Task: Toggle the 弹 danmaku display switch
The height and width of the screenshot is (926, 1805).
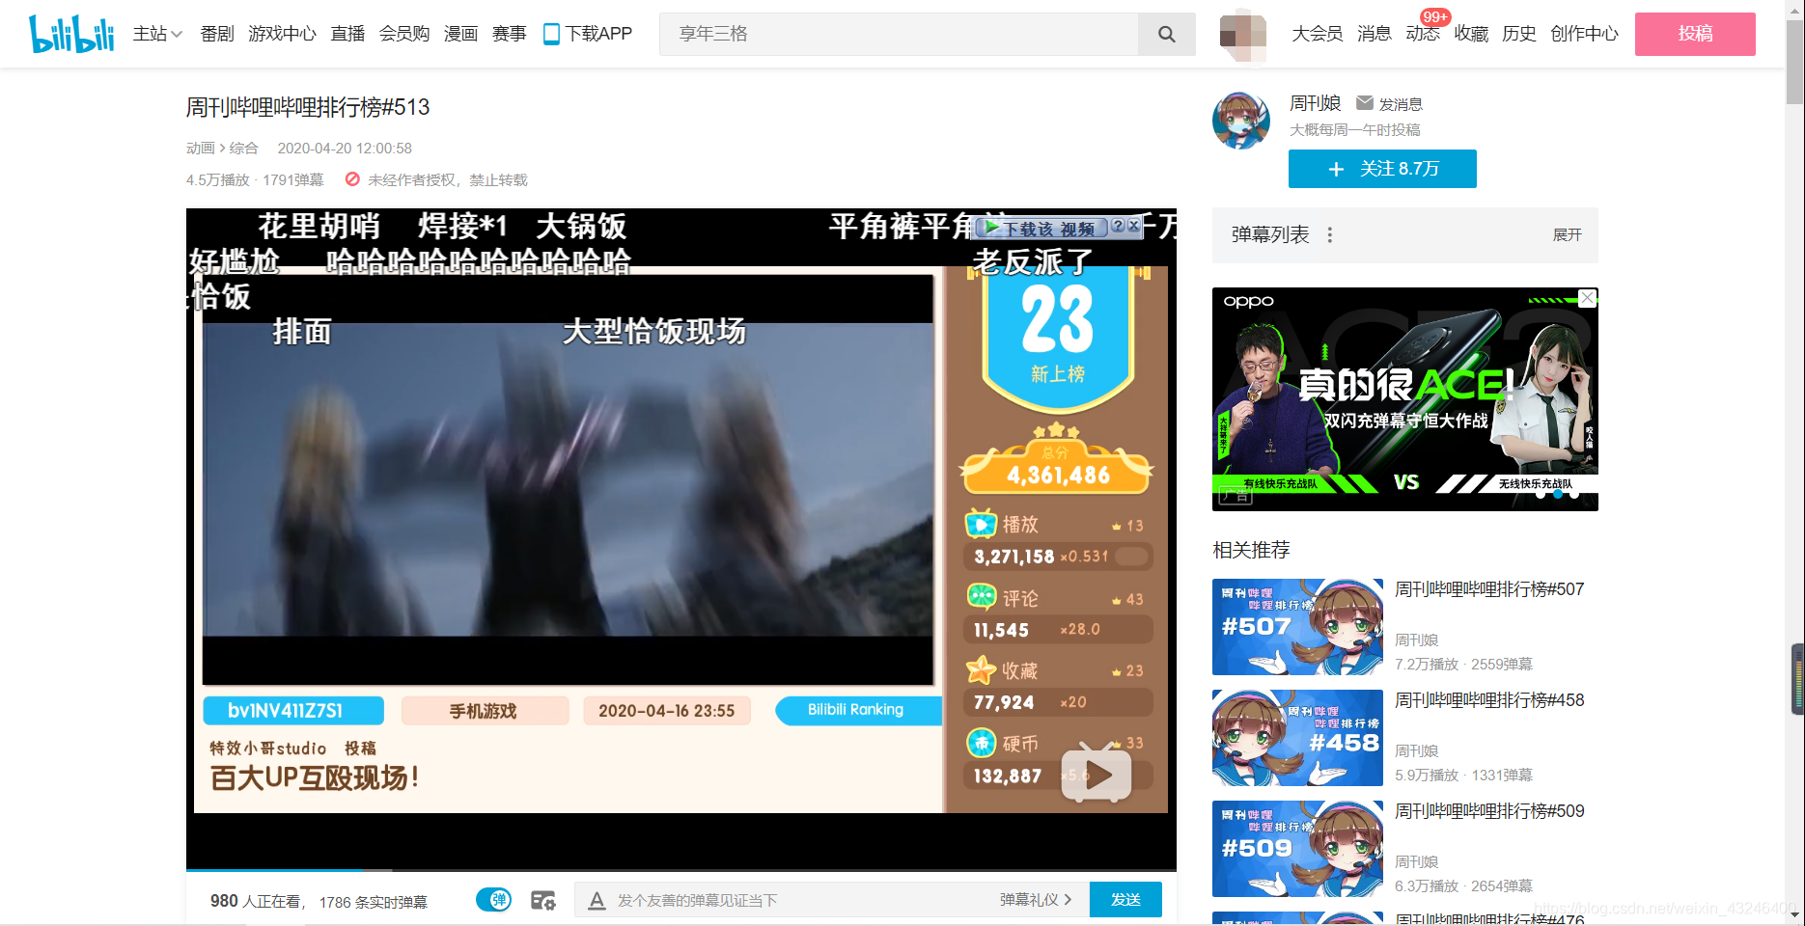Action: click(x=493, y=900)
